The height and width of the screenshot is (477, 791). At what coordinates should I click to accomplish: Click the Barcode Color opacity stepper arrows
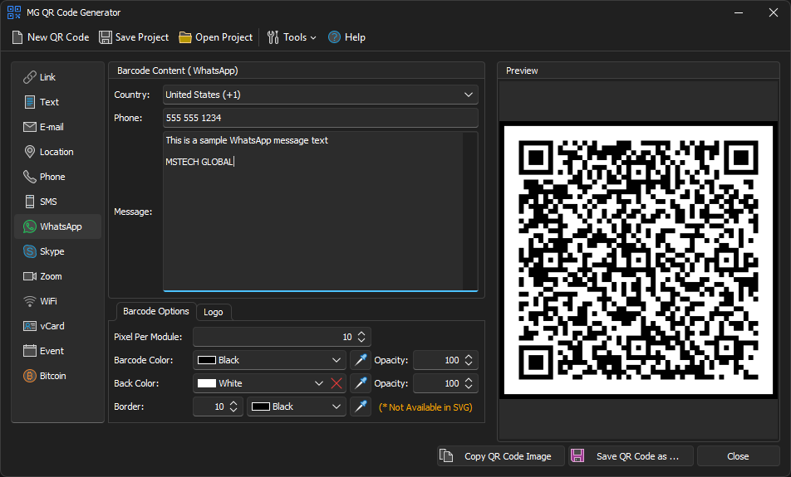(469, 360)
